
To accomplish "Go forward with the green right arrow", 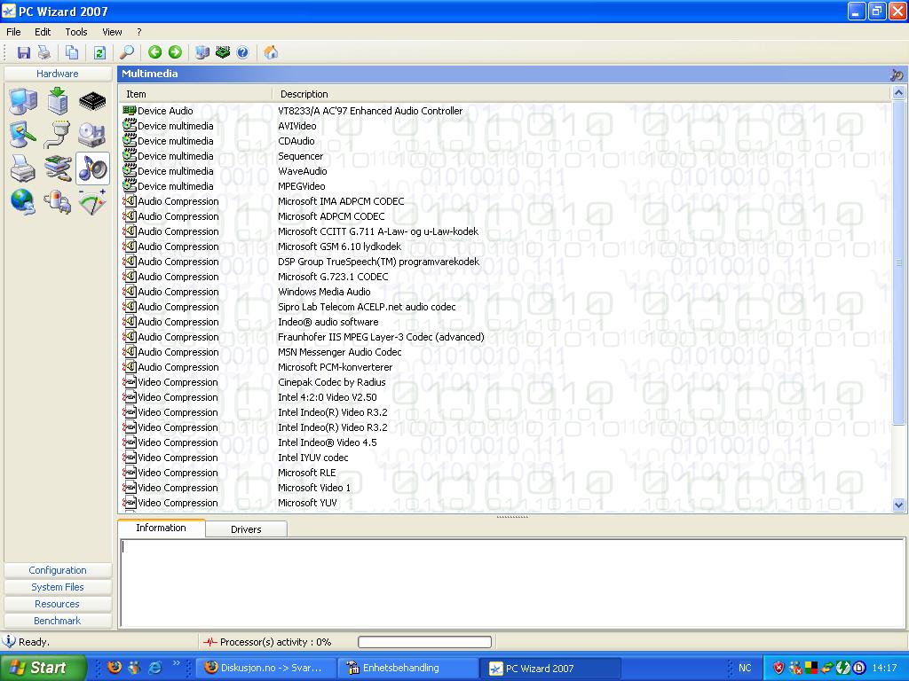I will tap(175, 52).
